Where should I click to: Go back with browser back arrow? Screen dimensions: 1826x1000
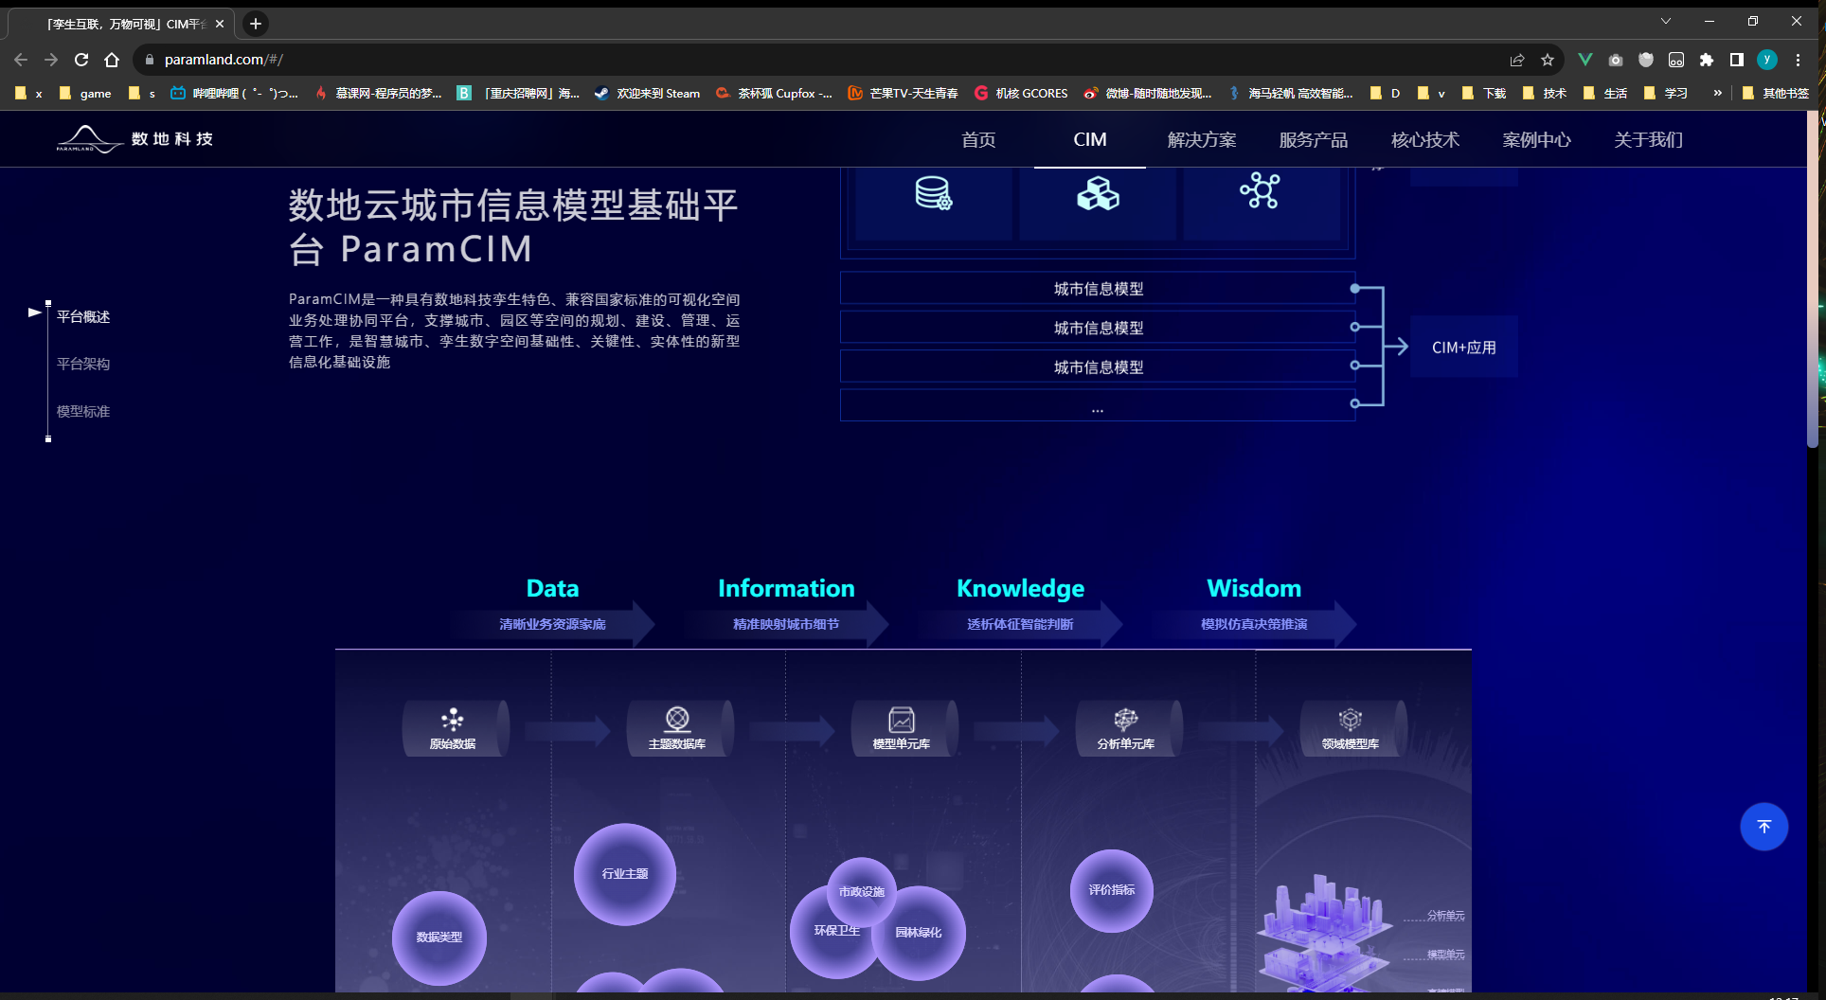point(21,60)
